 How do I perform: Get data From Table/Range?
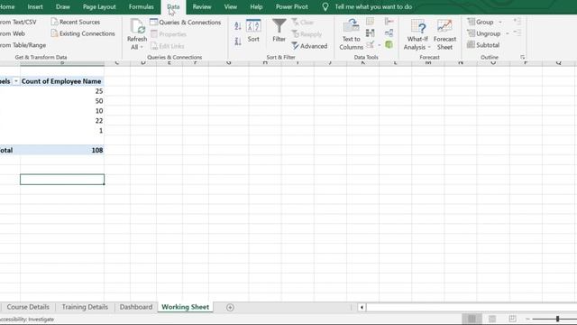coord(23,45)
